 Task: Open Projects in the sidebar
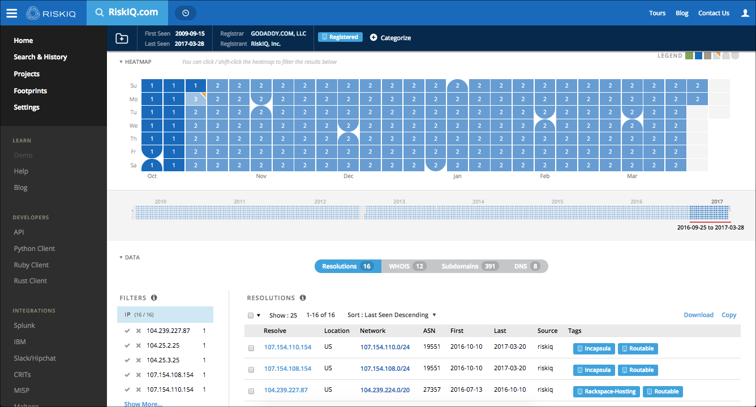click(x=27, y=74)
